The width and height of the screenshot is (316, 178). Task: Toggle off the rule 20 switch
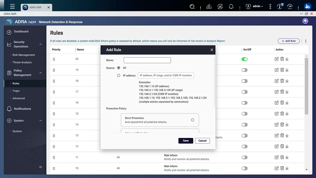coord(245,59)
